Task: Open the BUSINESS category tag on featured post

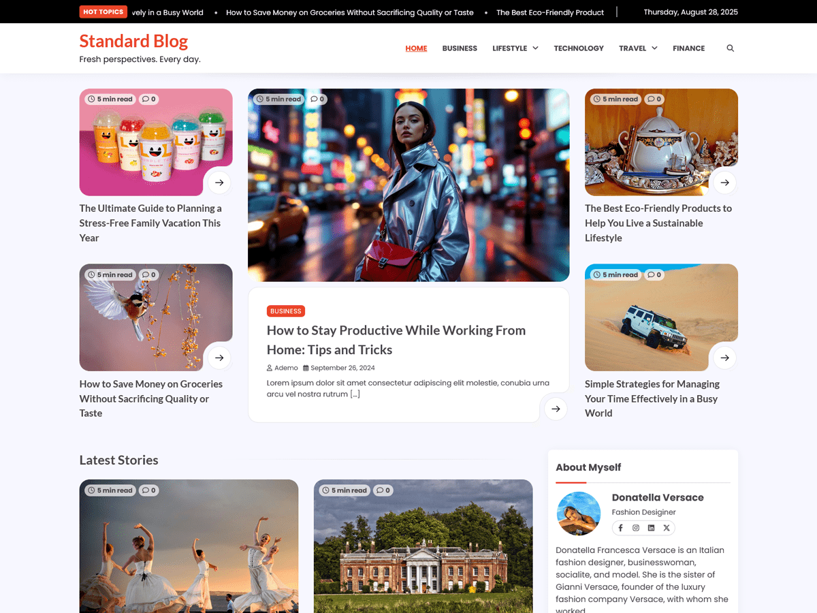Action: pos(285,311)
